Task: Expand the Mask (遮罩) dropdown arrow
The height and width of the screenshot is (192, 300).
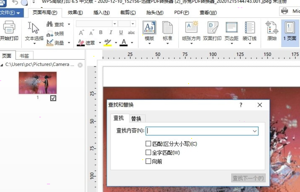Action: [x=100, y=43]
